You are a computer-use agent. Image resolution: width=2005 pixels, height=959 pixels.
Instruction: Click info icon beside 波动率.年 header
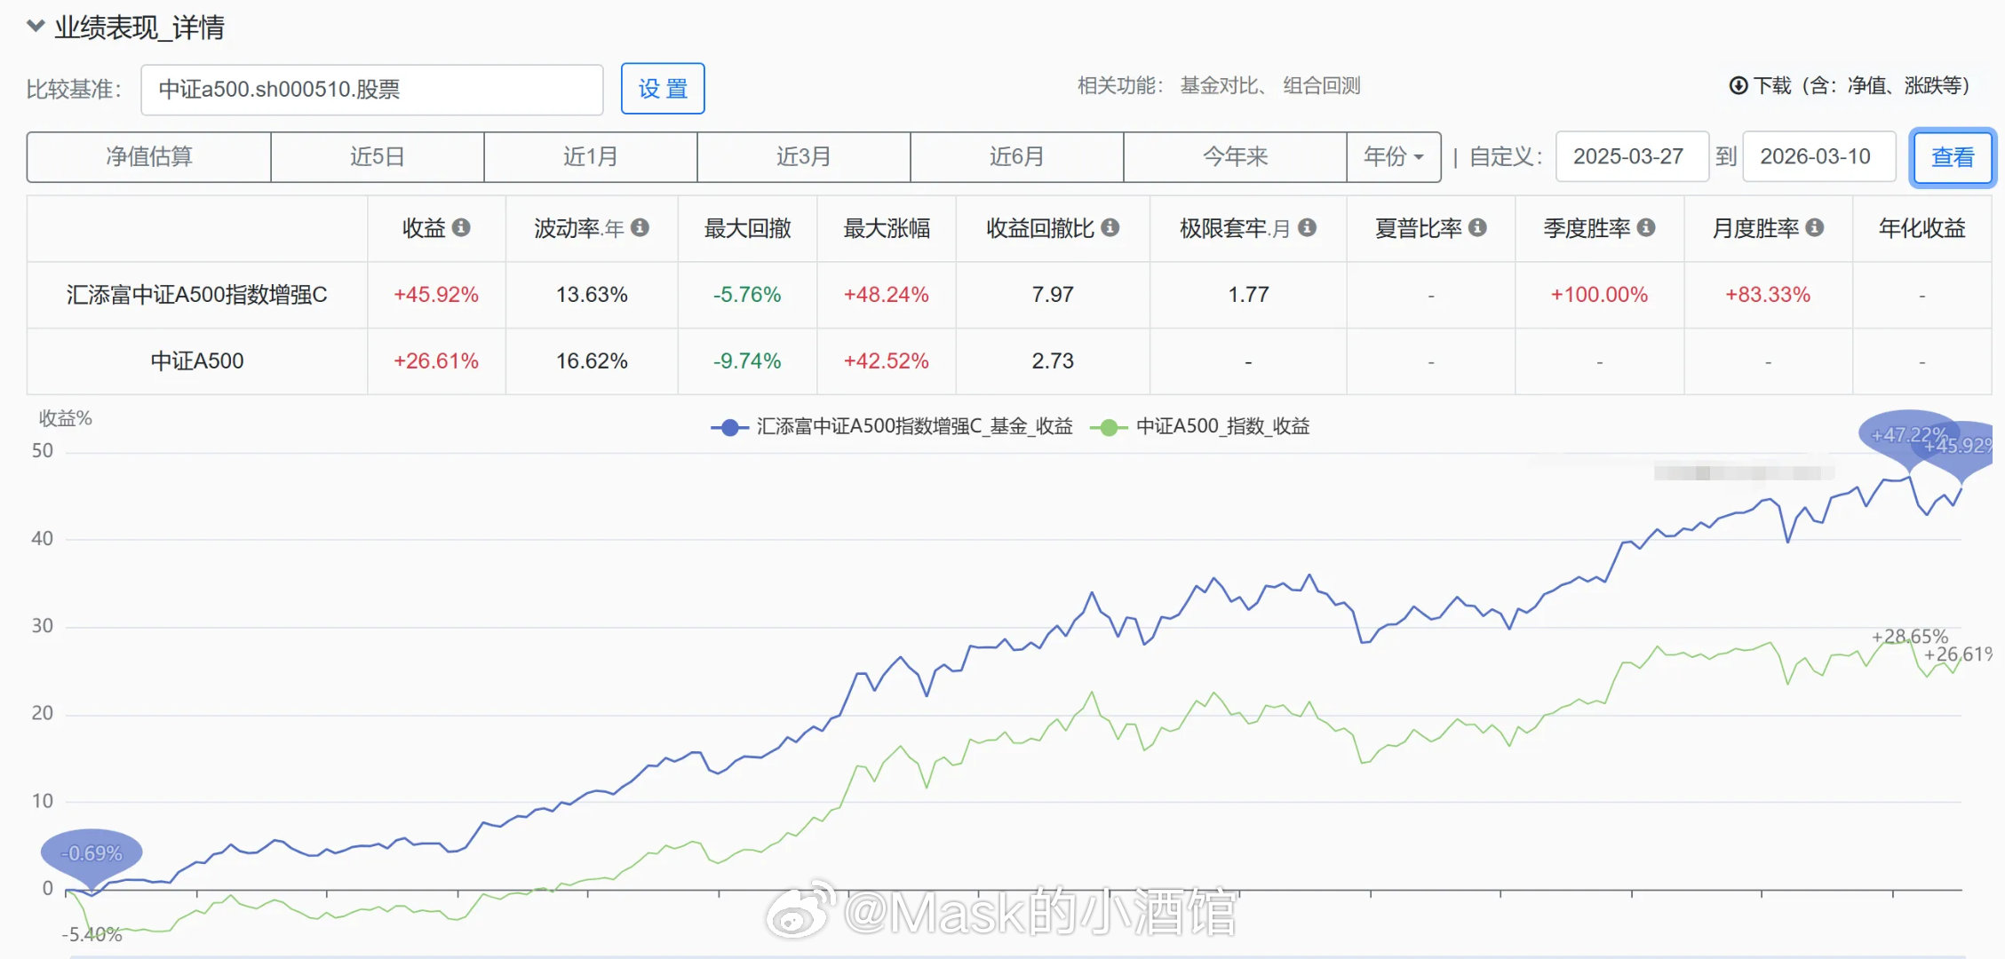click(x=640, y=228)
